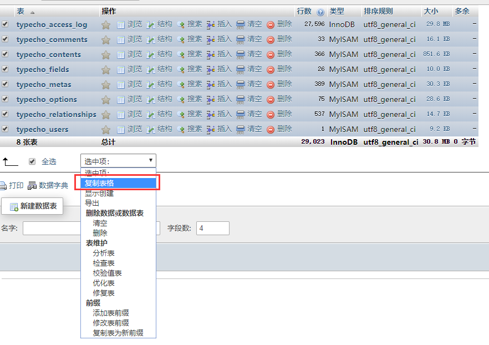Browse typecho_access_log via 浏览 icon
This screenshot has height=345, width=489.
point(121,25)
